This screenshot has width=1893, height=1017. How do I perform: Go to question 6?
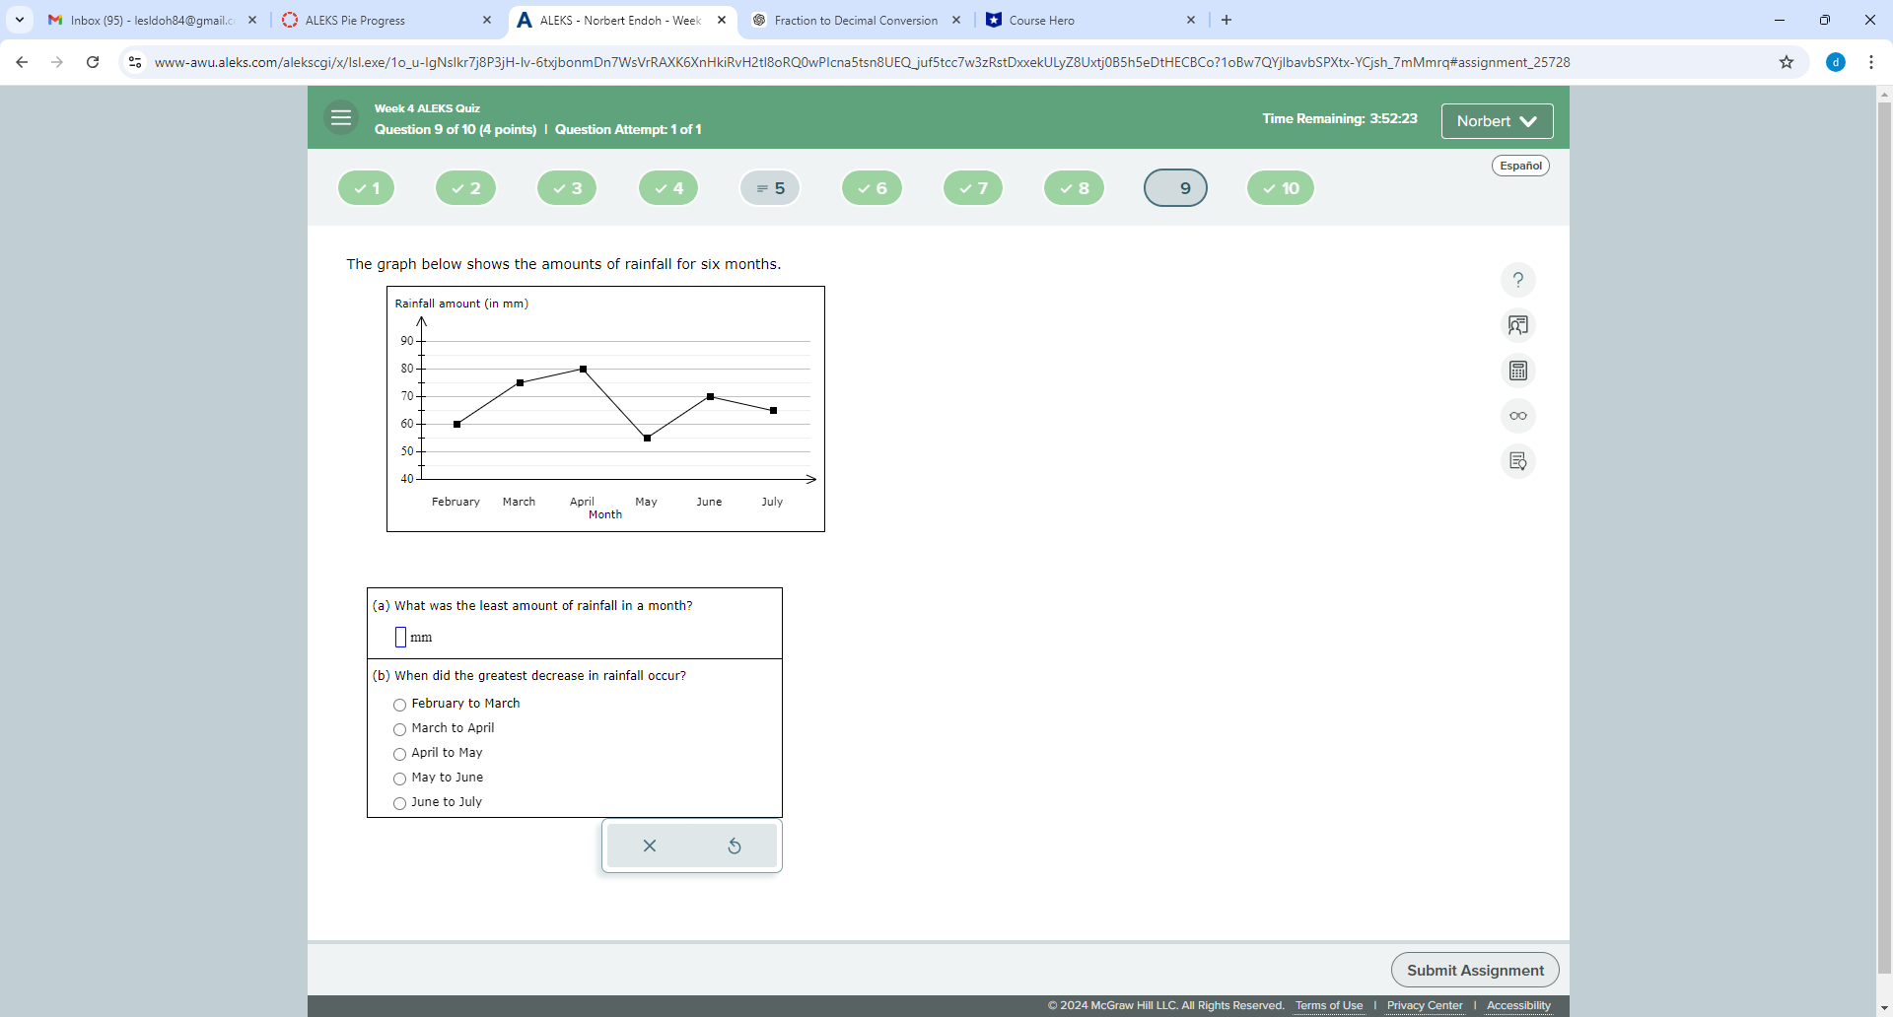tap(872, 188)
